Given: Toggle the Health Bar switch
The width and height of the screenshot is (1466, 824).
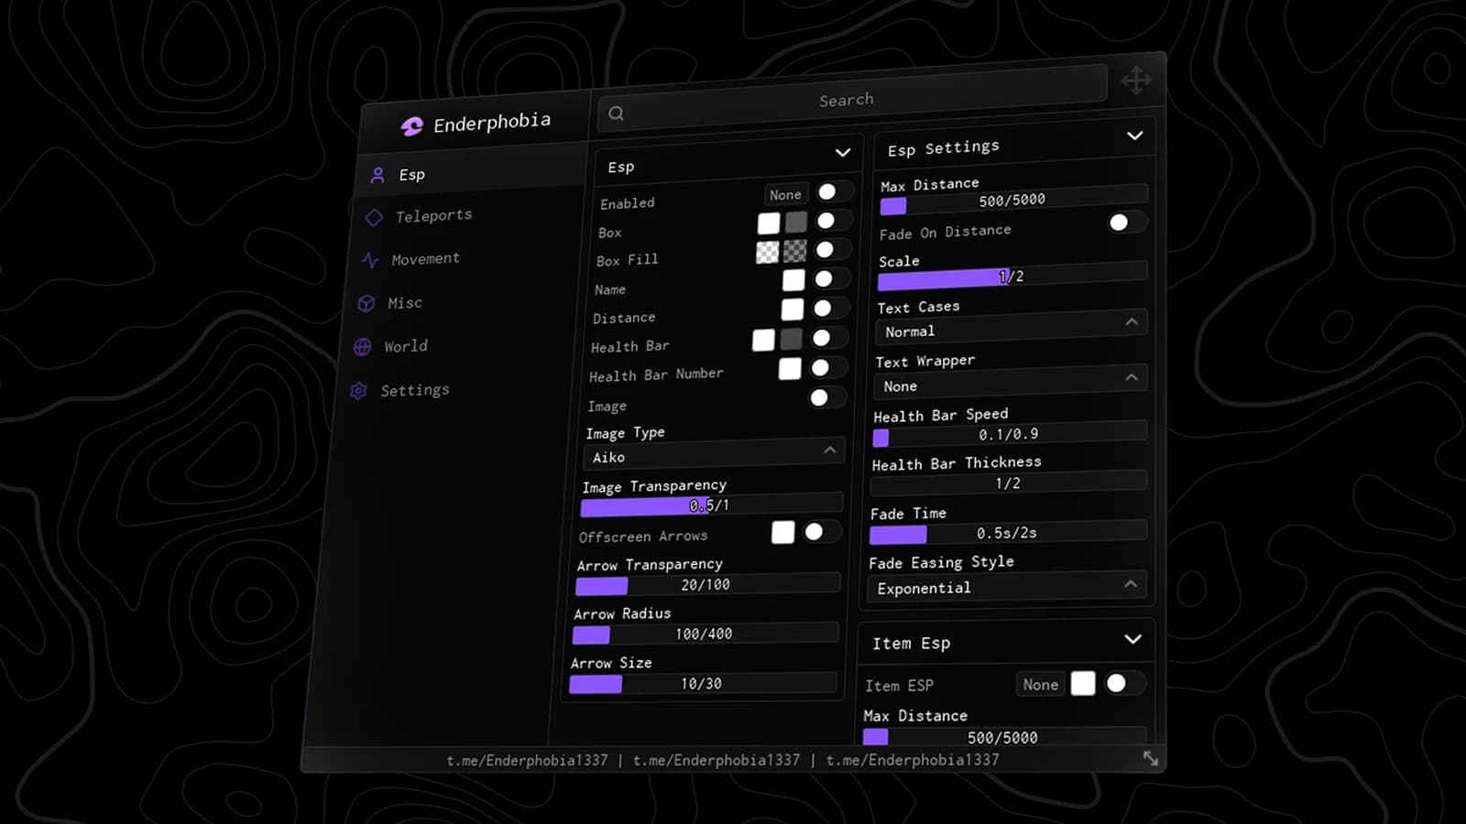Looking at the screenshot, I should pyautogui.click(x=828, y=338).
